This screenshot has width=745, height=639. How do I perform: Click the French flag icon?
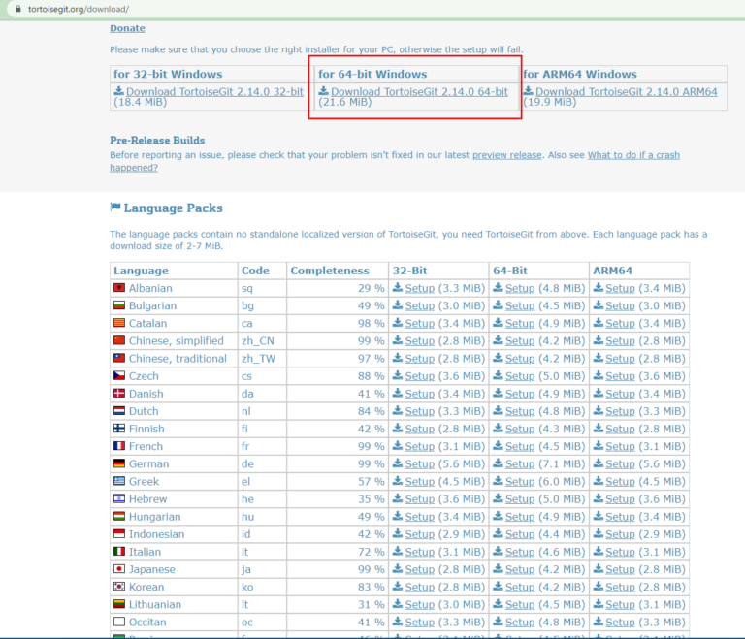click(x=119, y=446)
